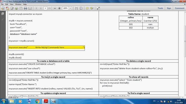Click the 'To show all records' heading
The width and height of the screenshot is (186, 104).
(139, 77)
